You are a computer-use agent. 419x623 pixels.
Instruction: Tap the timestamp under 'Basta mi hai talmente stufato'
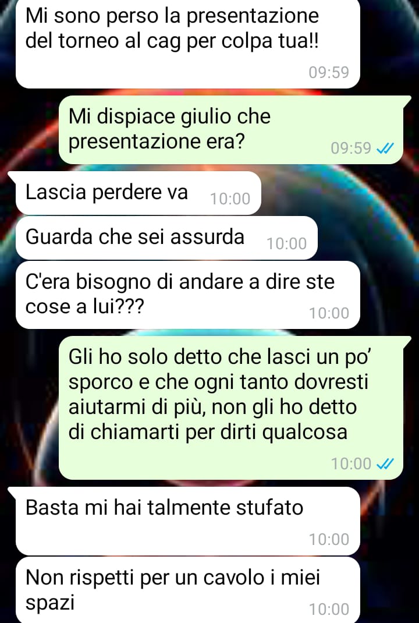pos(329,539)
